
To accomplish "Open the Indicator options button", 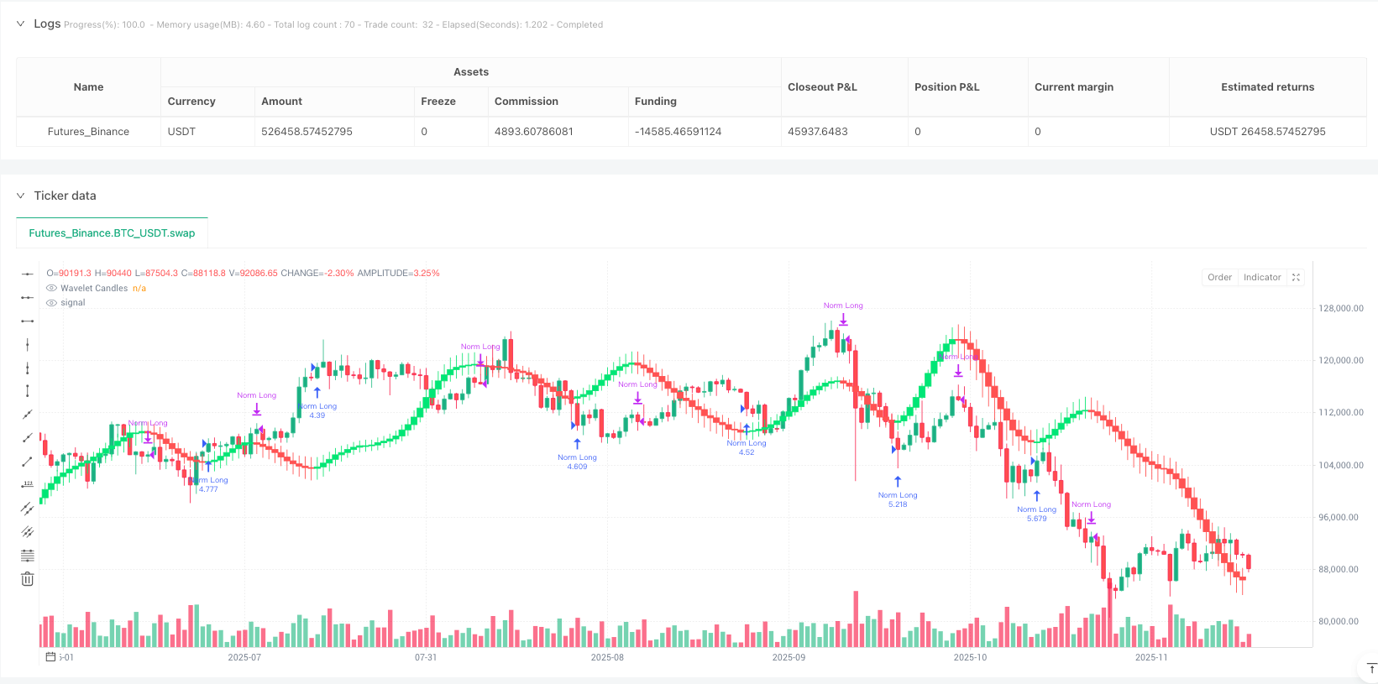I will (1261, 277).
